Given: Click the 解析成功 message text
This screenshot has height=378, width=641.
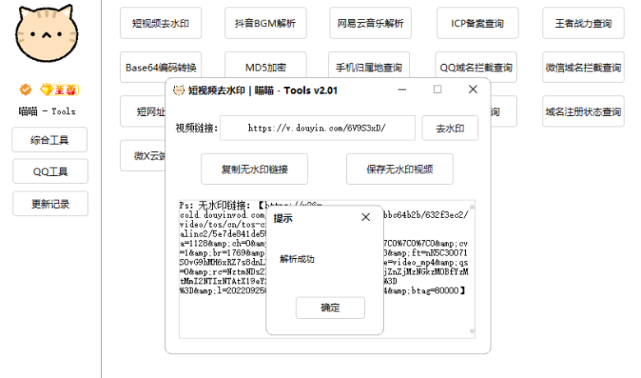Looking at the screenshot, I should coord(297,259).
